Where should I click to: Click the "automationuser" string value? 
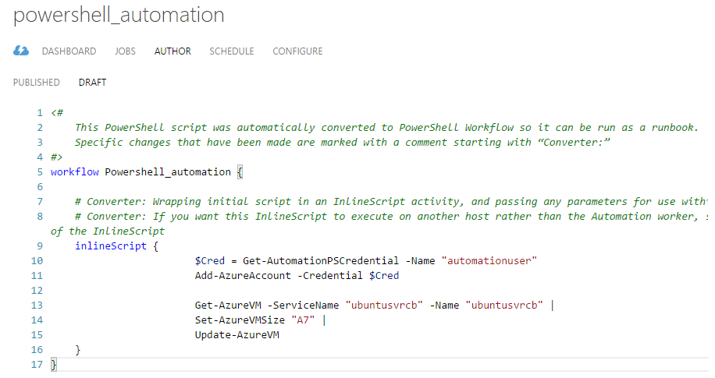click(489, 261)
